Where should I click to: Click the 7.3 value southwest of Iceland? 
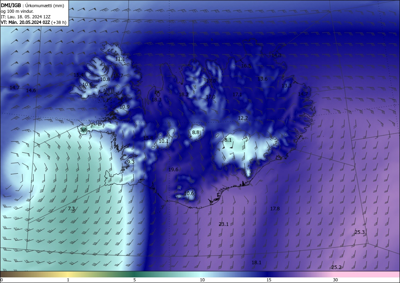click(71, 209)
